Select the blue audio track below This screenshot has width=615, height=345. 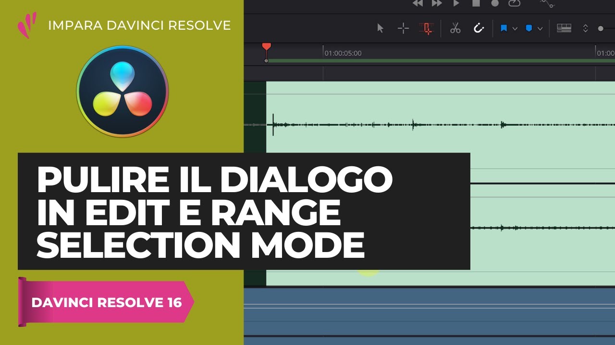(x=429, y=311)
